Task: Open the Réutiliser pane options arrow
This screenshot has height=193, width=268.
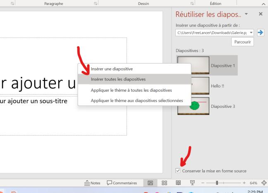Action: 246,14
